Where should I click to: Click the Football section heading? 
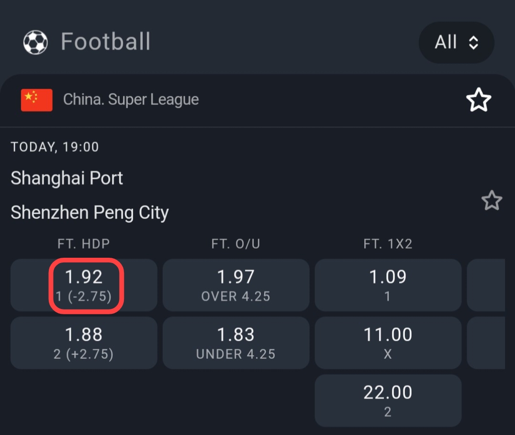click(105, 42)
